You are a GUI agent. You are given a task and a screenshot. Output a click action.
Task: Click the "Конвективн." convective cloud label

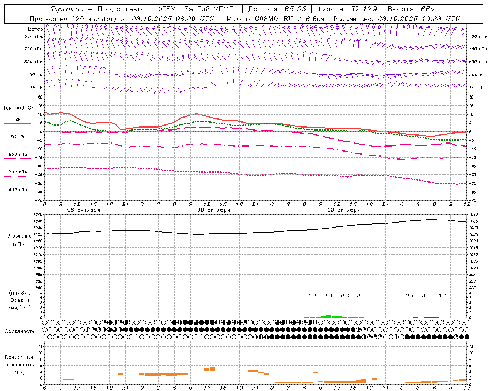(20, 357)
